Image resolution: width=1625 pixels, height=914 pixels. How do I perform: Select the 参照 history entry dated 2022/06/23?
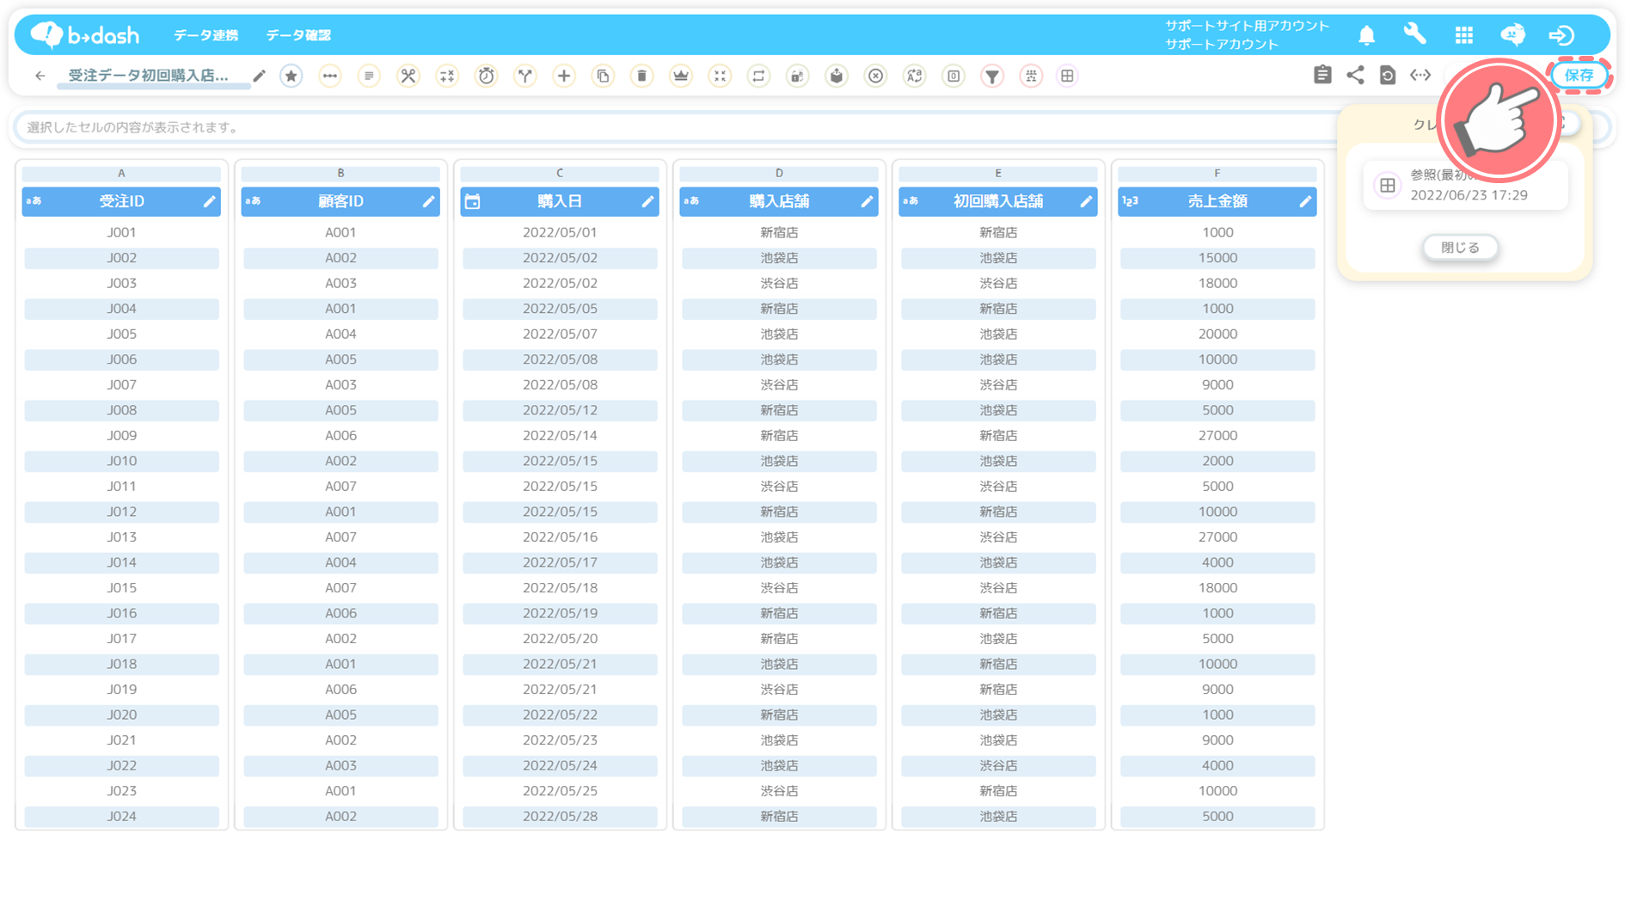coord(1466,185)
